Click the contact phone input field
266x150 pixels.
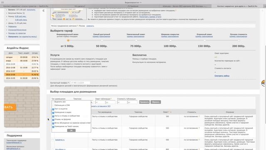click(x=80, y=83)
